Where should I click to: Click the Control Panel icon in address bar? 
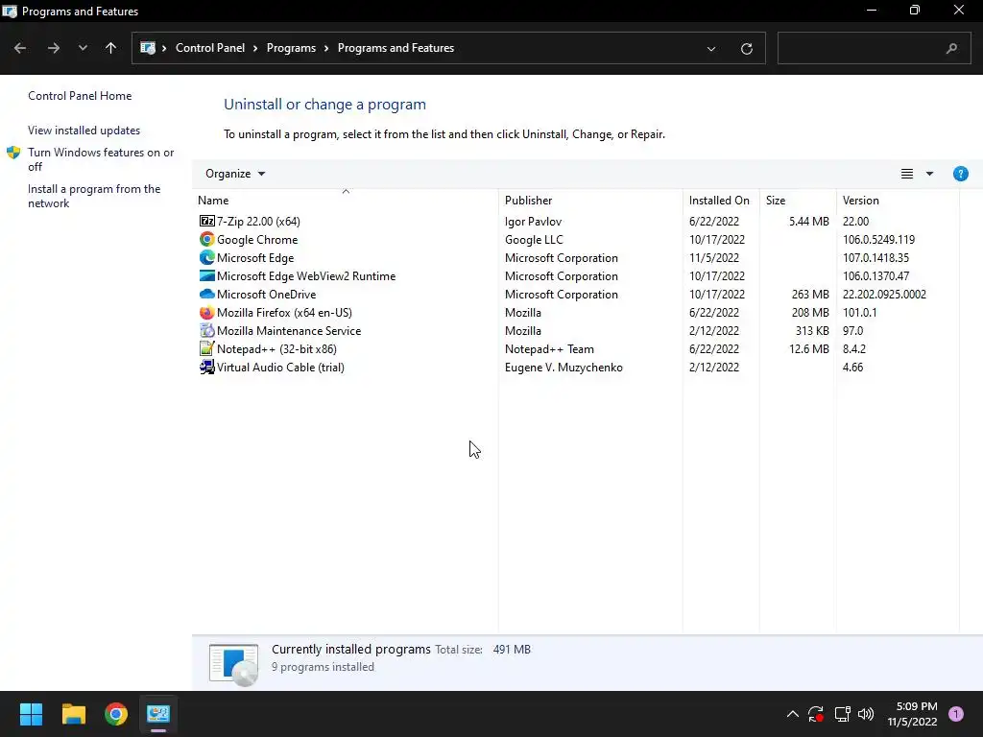148,48
